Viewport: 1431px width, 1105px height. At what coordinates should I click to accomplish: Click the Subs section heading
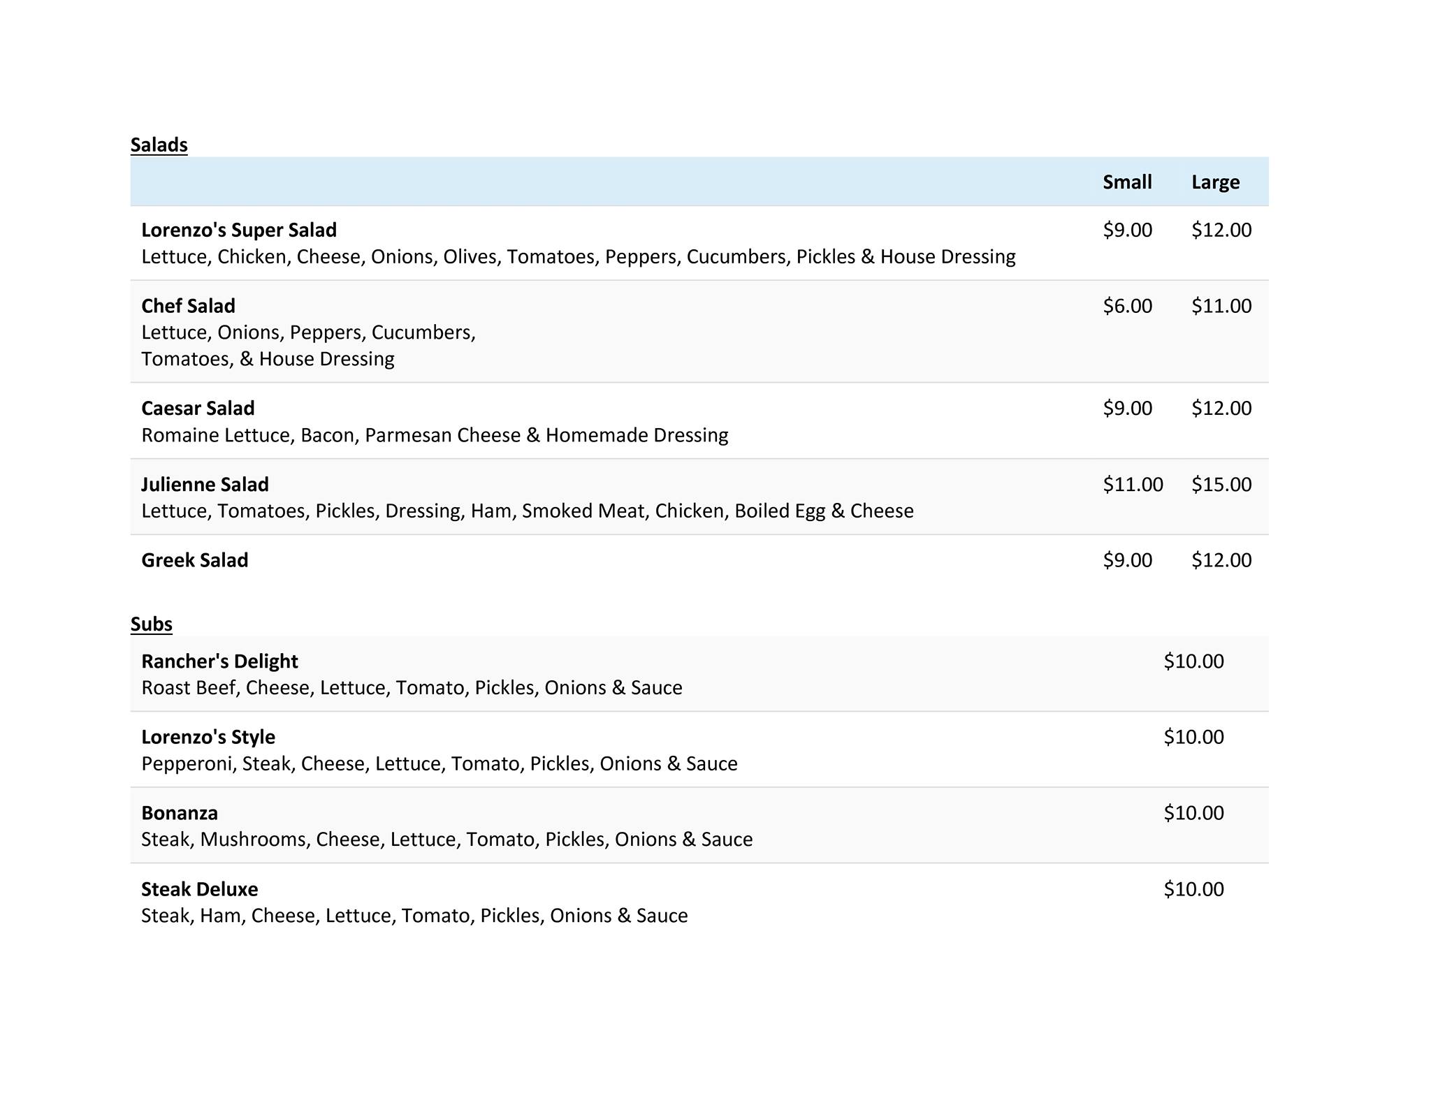coord(151,624)
